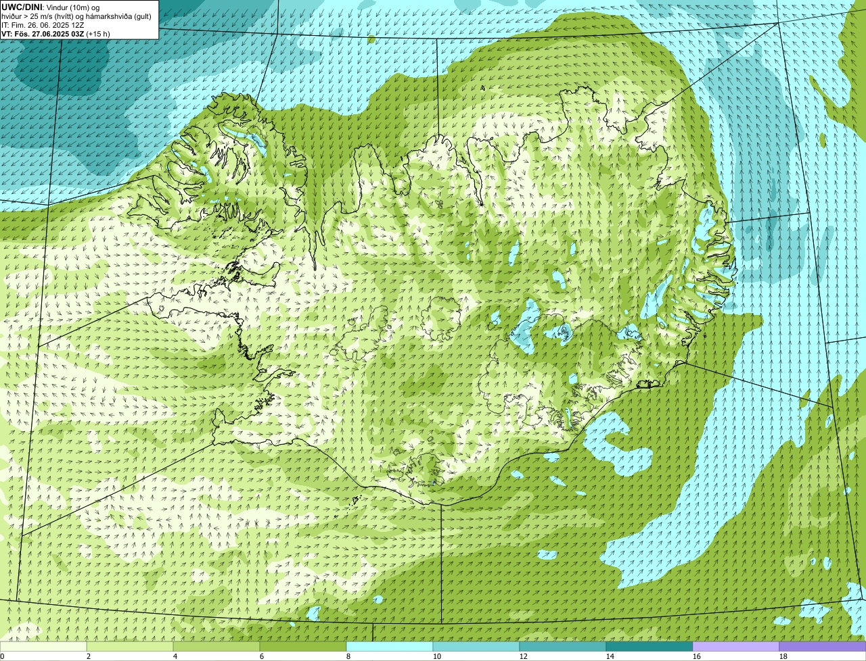Image resolution: width=866 pixels, height=661 pixels.
Task: Click the title line 'UWC/DINI: Vindur (10m) og'
Action: 51,7
